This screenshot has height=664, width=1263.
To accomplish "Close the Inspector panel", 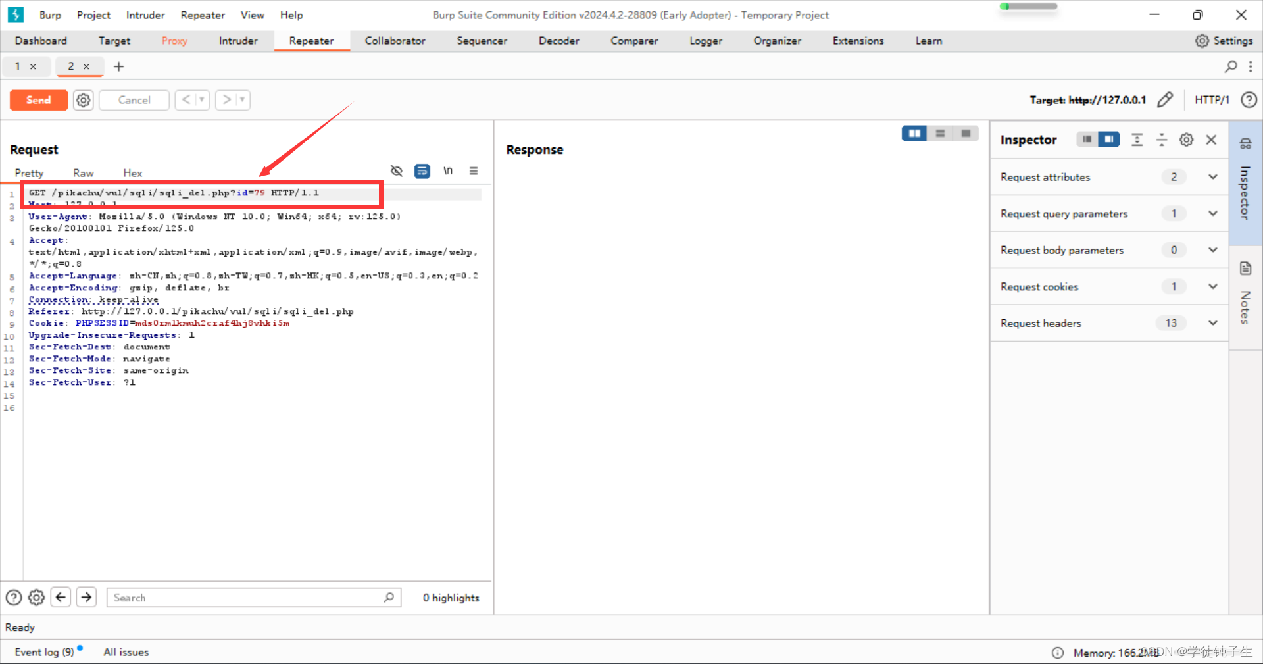I will 1211,140.
